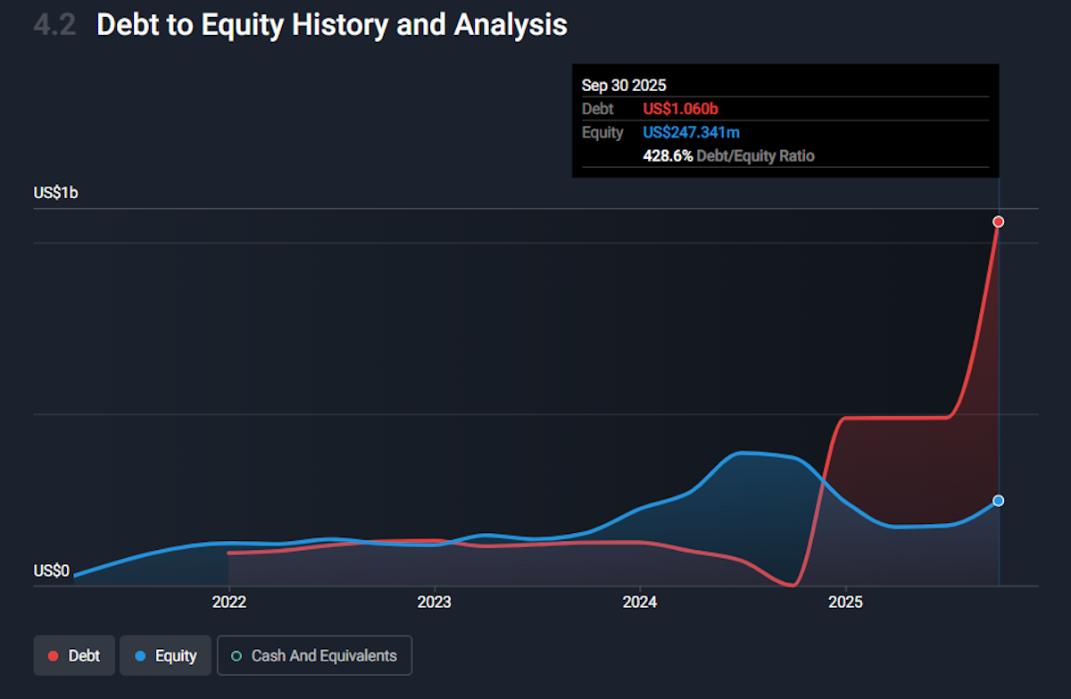Click the blue dot in Equity legend
This screenshot has width=1071, height=699.
click(x=138, y=656)
